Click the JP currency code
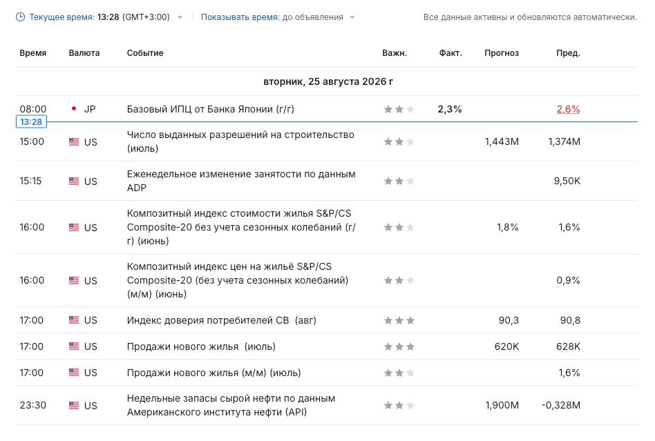 [90, 109]
